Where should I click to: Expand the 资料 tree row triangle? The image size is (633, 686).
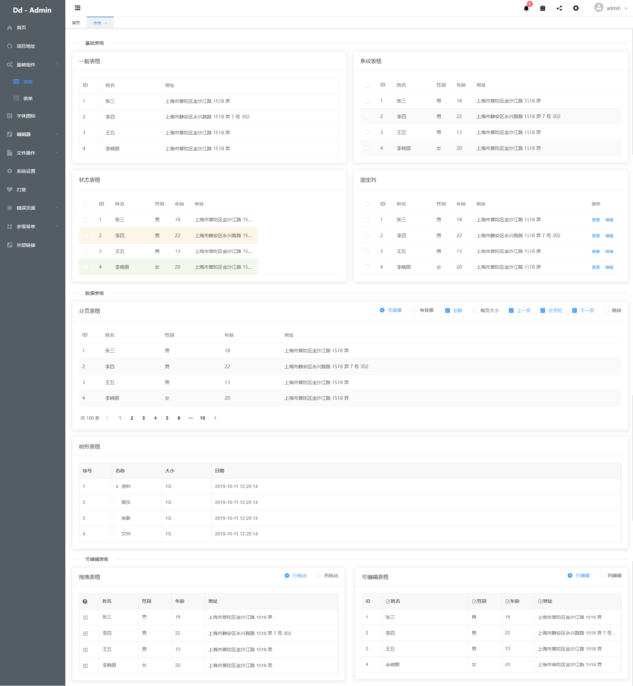pyautogui.click(x=117, y=487)
